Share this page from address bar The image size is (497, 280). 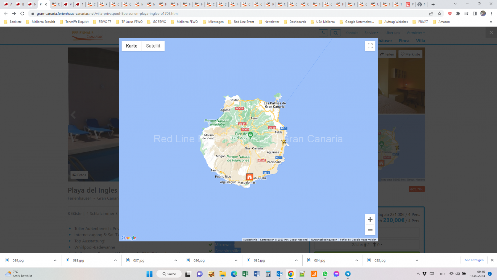[431, 14]
